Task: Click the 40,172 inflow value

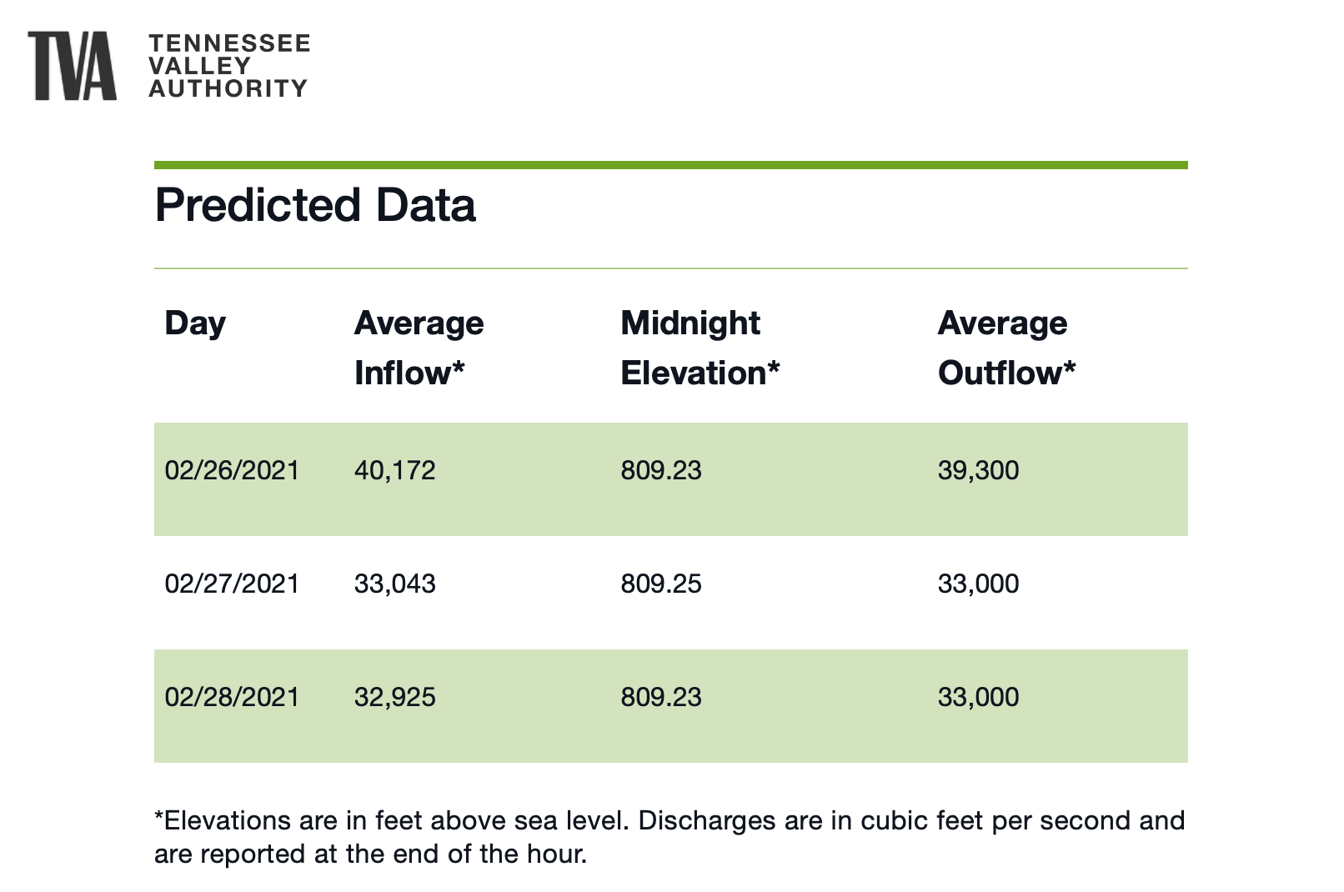Action: tap(394, 471)
